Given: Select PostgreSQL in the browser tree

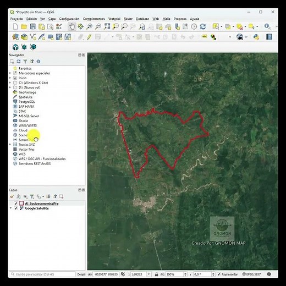Looking at the screenshot, I should (26, 102).
